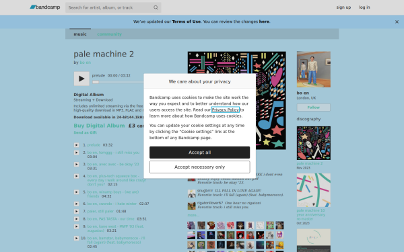Open pale machine 2 discography title link
404x252 pixels.
pyautogui.click(x=310, y=163)
